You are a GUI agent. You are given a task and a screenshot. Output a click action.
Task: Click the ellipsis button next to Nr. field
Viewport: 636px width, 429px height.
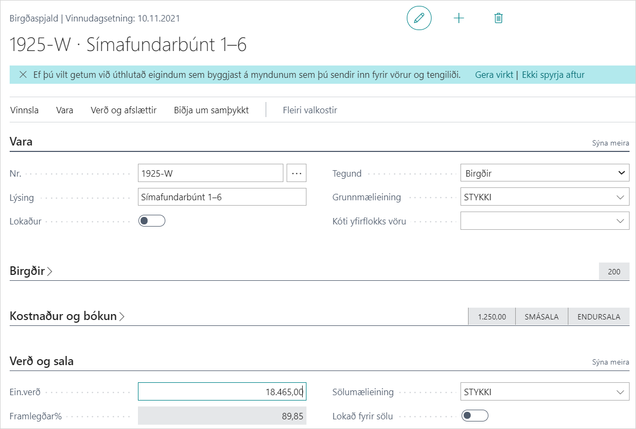coord(297,173)
